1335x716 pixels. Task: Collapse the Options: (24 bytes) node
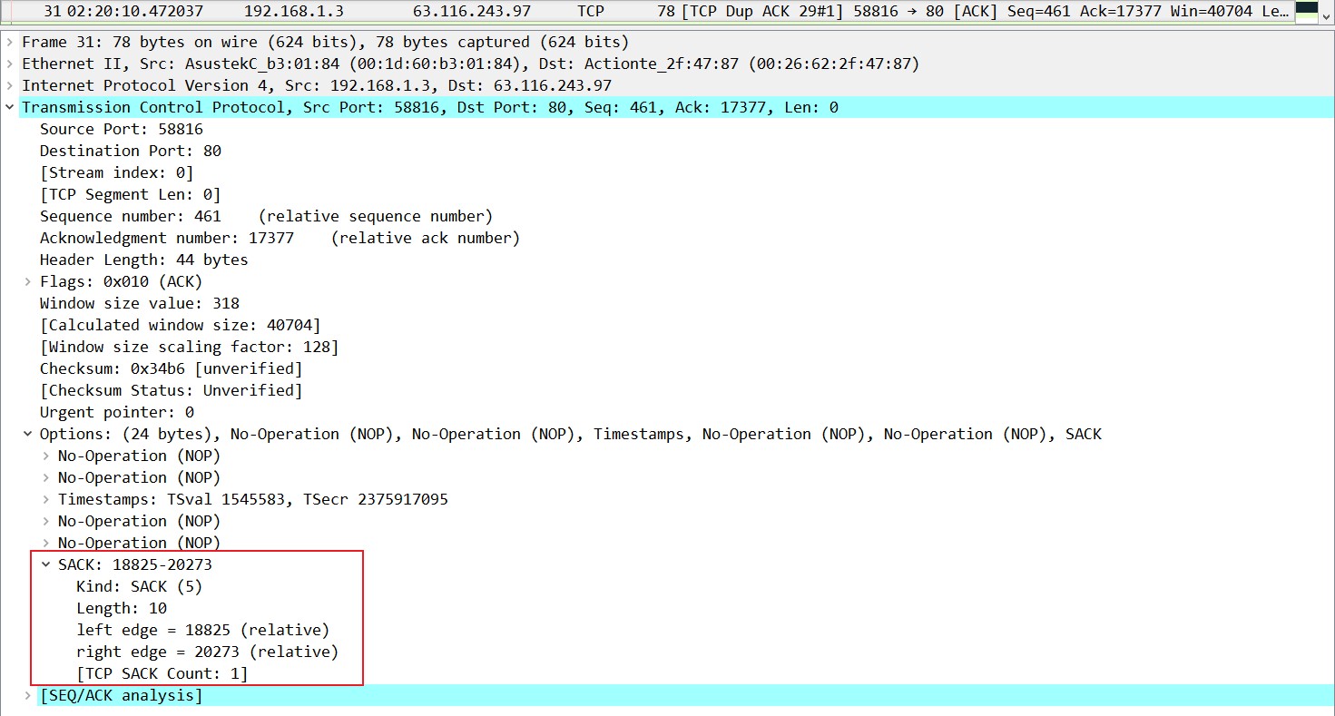pyautogui.click(x=28, y=434)
